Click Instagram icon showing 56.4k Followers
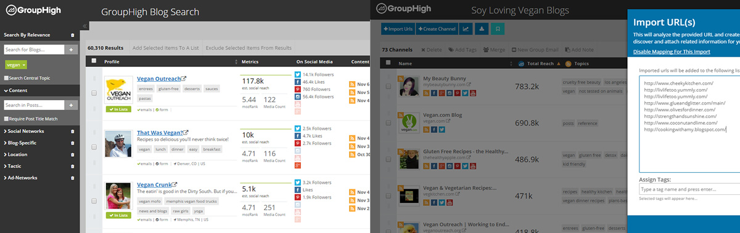 coord(298,97)
